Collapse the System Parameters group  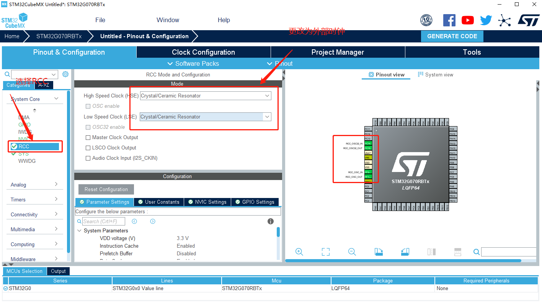(x=79, y=230)
